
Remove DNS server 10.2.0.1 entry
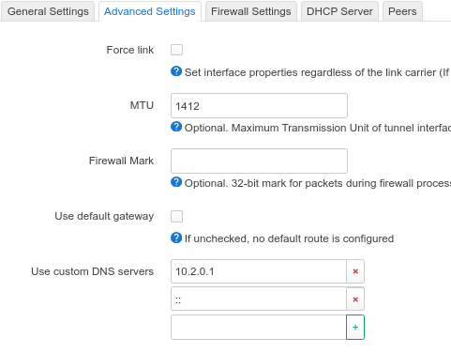coord(355,271)
